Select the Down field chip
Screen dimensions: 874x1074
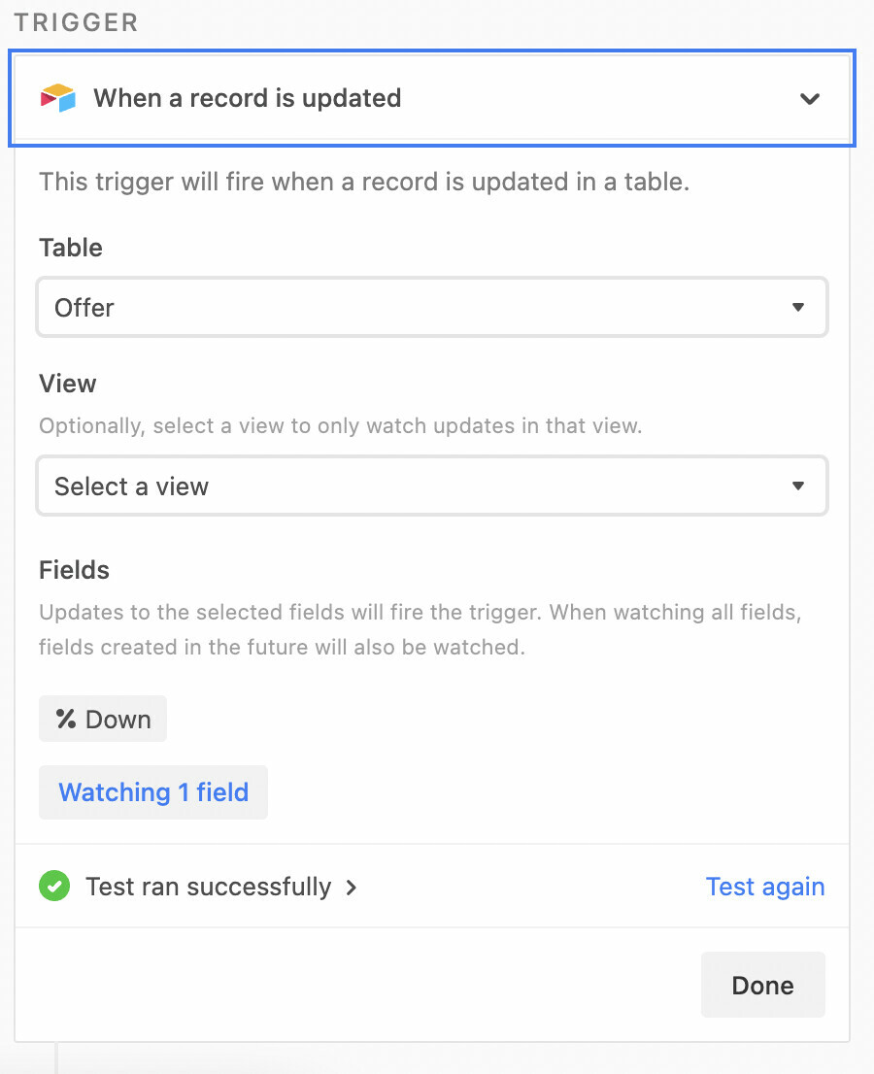pos(103,719)
